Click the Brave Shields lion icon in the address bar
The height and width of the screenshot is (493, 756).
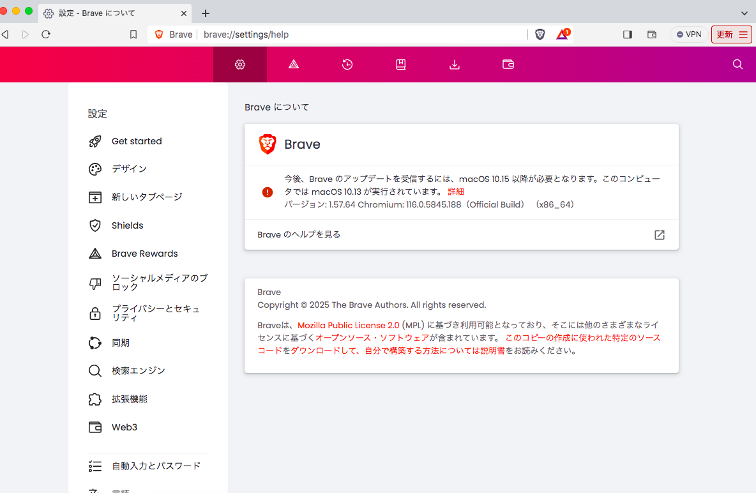tap(540, 34)
